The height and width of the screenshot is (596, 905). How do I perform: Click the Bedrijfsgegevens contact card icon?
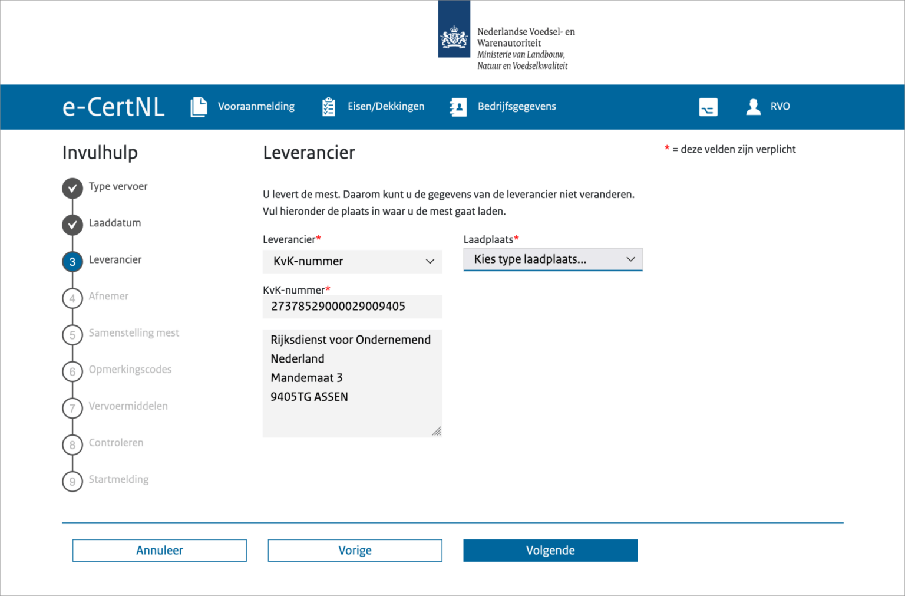click(x=458, y=107)
